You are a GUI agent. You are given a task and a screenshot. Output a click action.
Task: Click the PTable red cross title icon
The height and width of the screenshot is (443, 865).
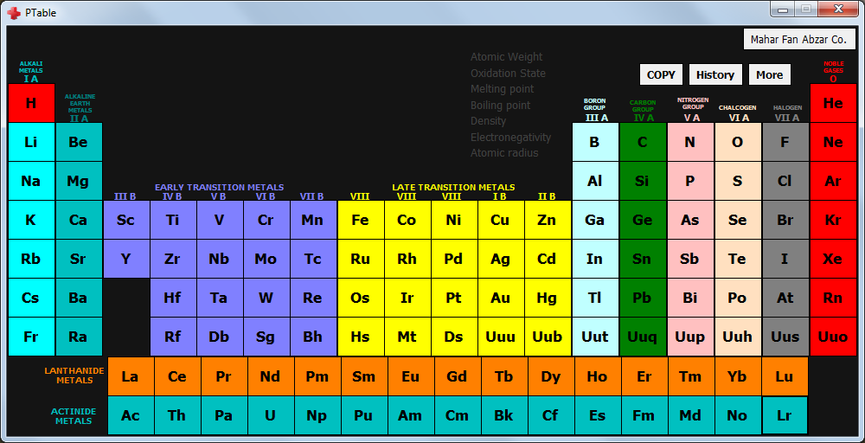pyautogui.click(x=15, y=11)
